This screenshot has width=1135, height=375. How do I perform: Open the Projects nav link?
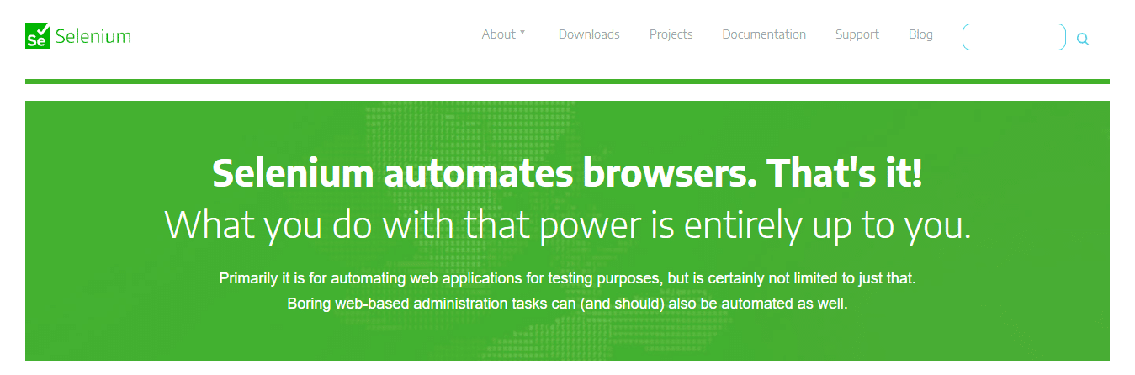671,34
